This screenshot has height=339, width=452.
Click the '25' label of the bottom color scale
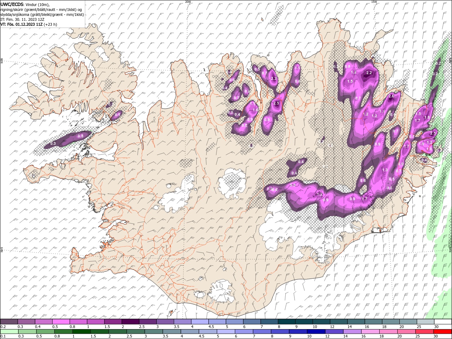418,336
